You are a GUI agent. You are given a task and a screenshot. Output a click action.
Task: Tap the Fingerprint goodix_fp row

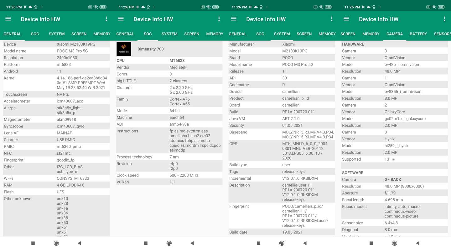pyautogui.click(x=56, y=160)
